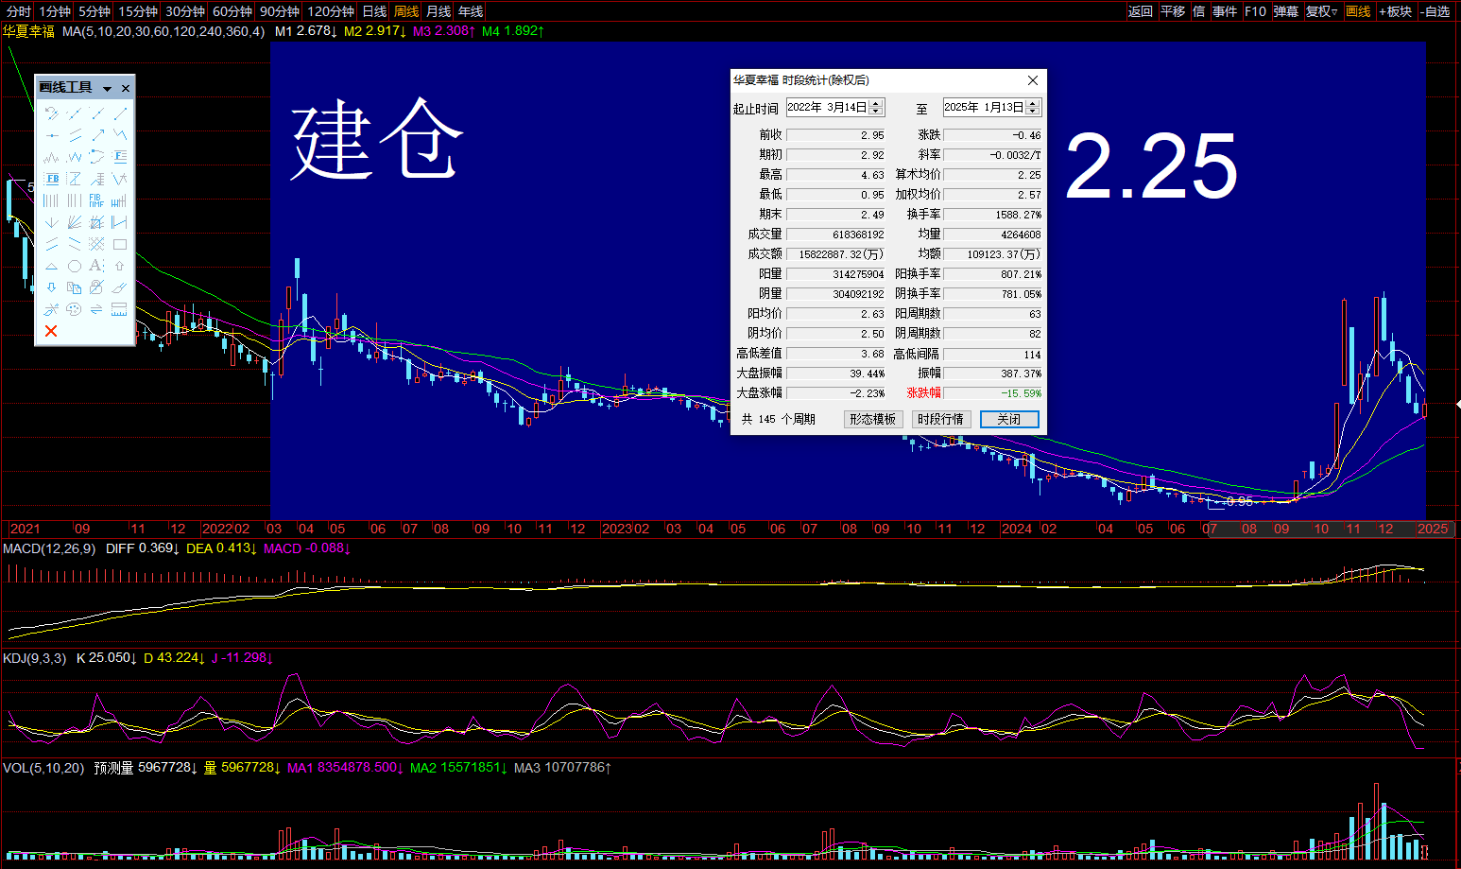Select the triangle shape tool
This screenshot has width=1461, height=869.
click(51, 266)
